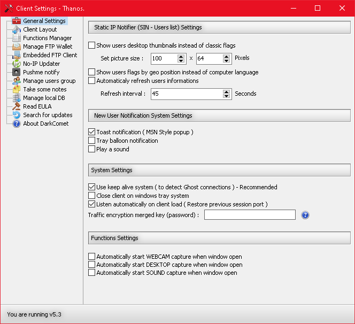
Task: Decrease picture height using down arrow
Action: [226, 61]
